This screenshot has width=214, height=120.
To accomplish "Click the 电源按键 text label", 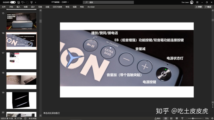I will (x=149, y=82).
